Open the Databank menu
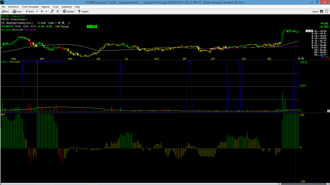The height and width of the screenshot is (185, 330). (x=66, y=7)
